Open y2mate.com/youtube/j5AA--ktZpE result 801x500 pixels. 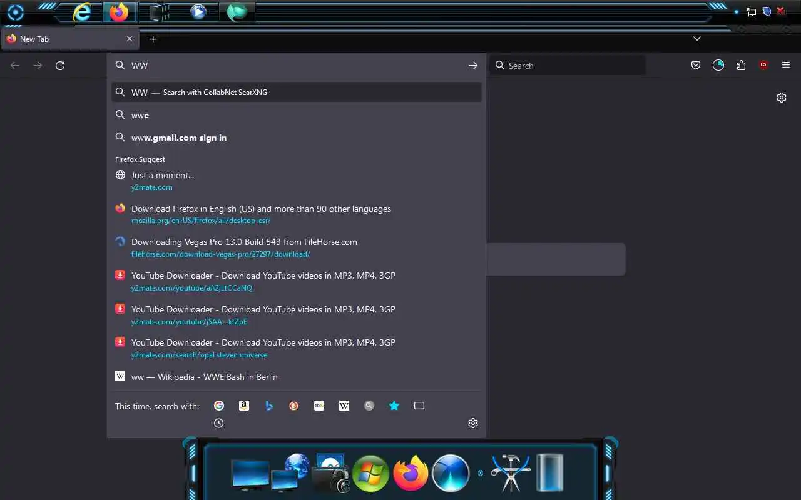click(x=297, y=315)
